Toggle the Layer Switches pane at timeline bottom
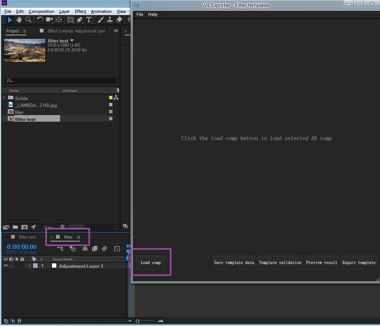Image resolution: width=380 pixels, height=326 pixels. 6,321
